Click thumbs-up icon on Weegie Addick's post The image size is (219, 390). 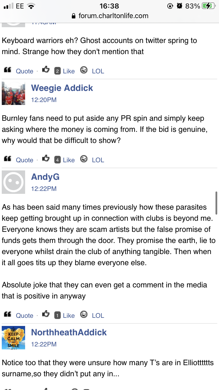(46, 159)
